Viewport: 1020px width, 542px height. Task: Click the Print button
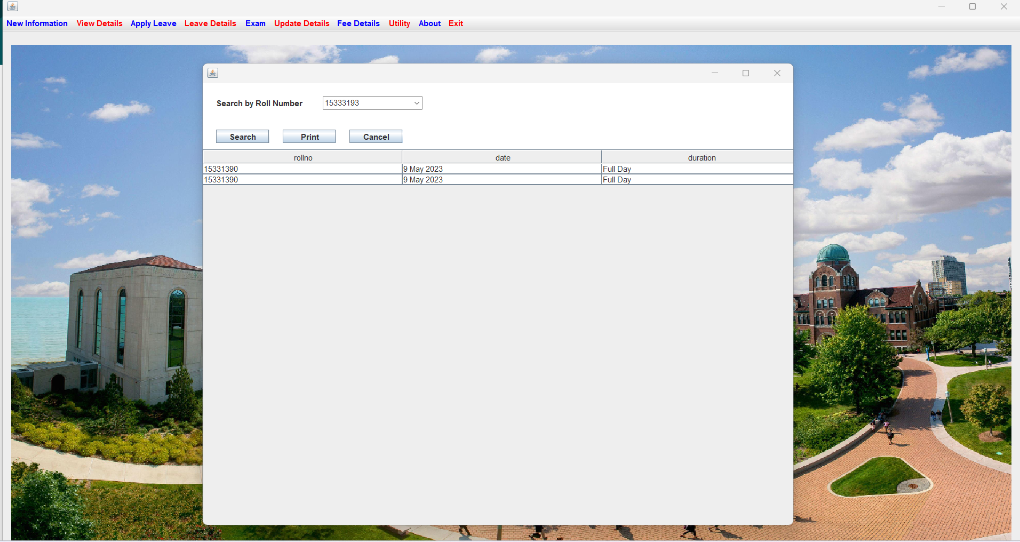(x=309, y=136)
